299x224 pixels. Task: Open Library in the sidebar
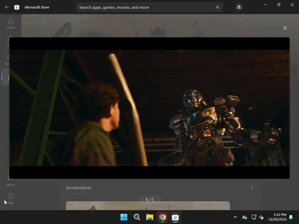coord(11,181)
